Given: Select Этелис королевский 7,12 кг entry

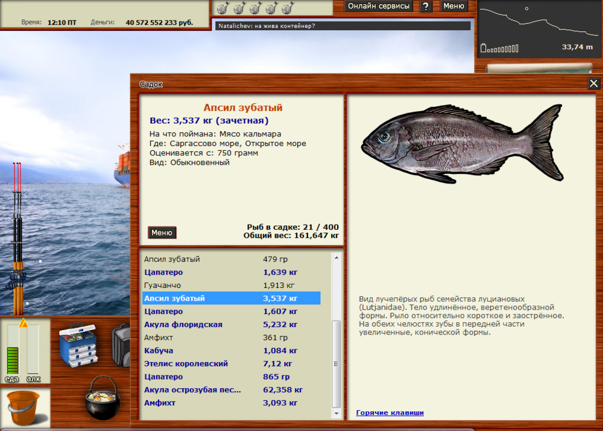Looking at the screenshot, I should 186,364.
